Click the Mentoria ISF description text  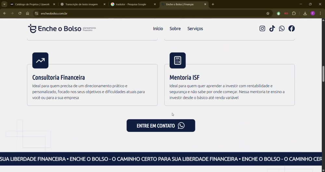[x=227, y=92]
